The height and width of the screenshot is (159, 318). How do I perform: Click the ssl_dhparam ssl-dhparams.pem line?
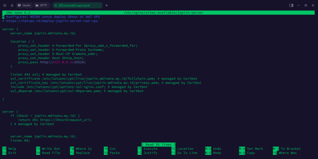pos(77,91)
